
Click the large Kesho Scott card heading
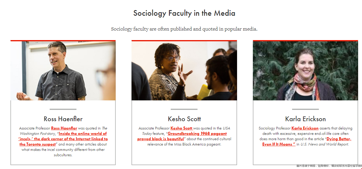[184, 119]
